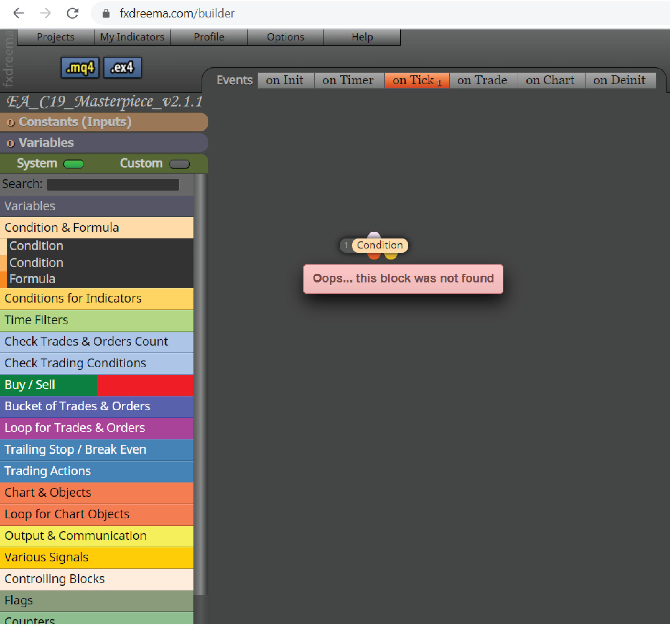The image size is (670, 630).
Task: Click project name EA_C19_Masterpiece_v2.1.1
Action: [x=104, y=102]
